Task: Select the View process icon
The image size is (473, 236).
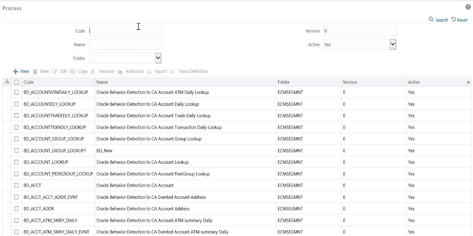Action: pyautogui.click(x=41, y=71)
